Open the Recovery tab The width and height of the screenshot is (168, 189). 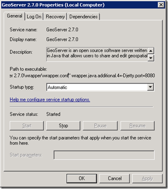click(x=55, y=17)
